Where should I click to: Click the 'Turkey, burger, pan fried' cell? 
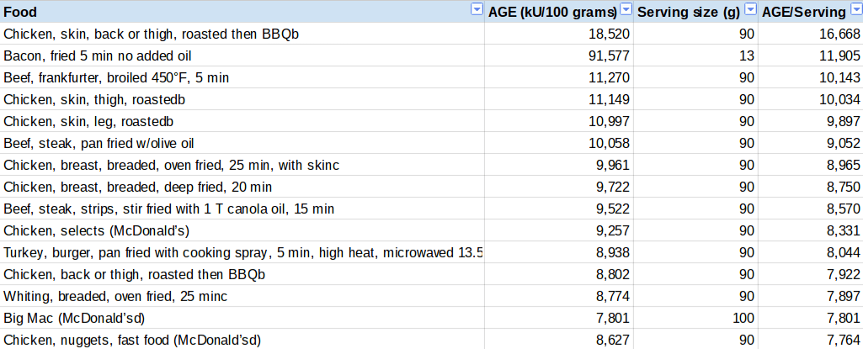242,253
